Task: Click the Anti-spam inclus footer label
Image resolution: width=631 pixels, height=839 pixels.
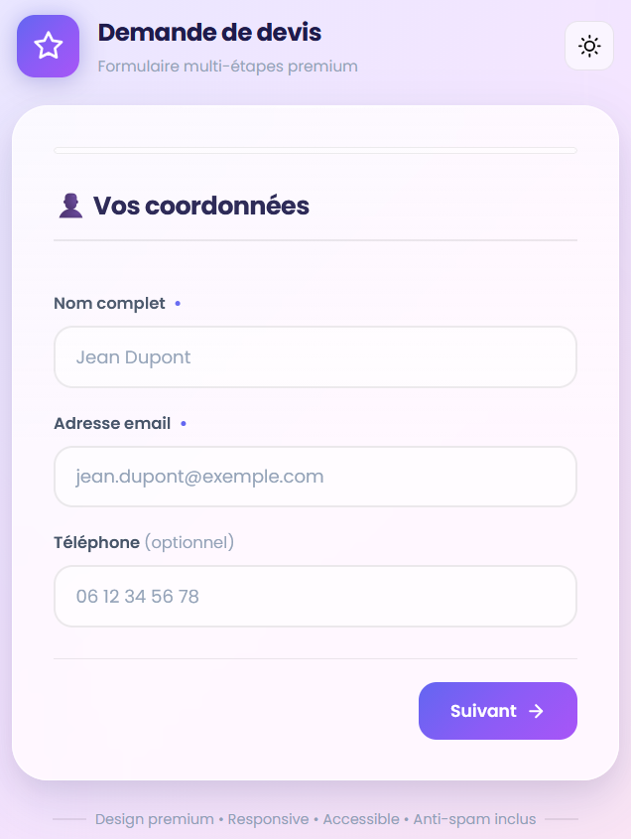Action: [x=474, y=819]
